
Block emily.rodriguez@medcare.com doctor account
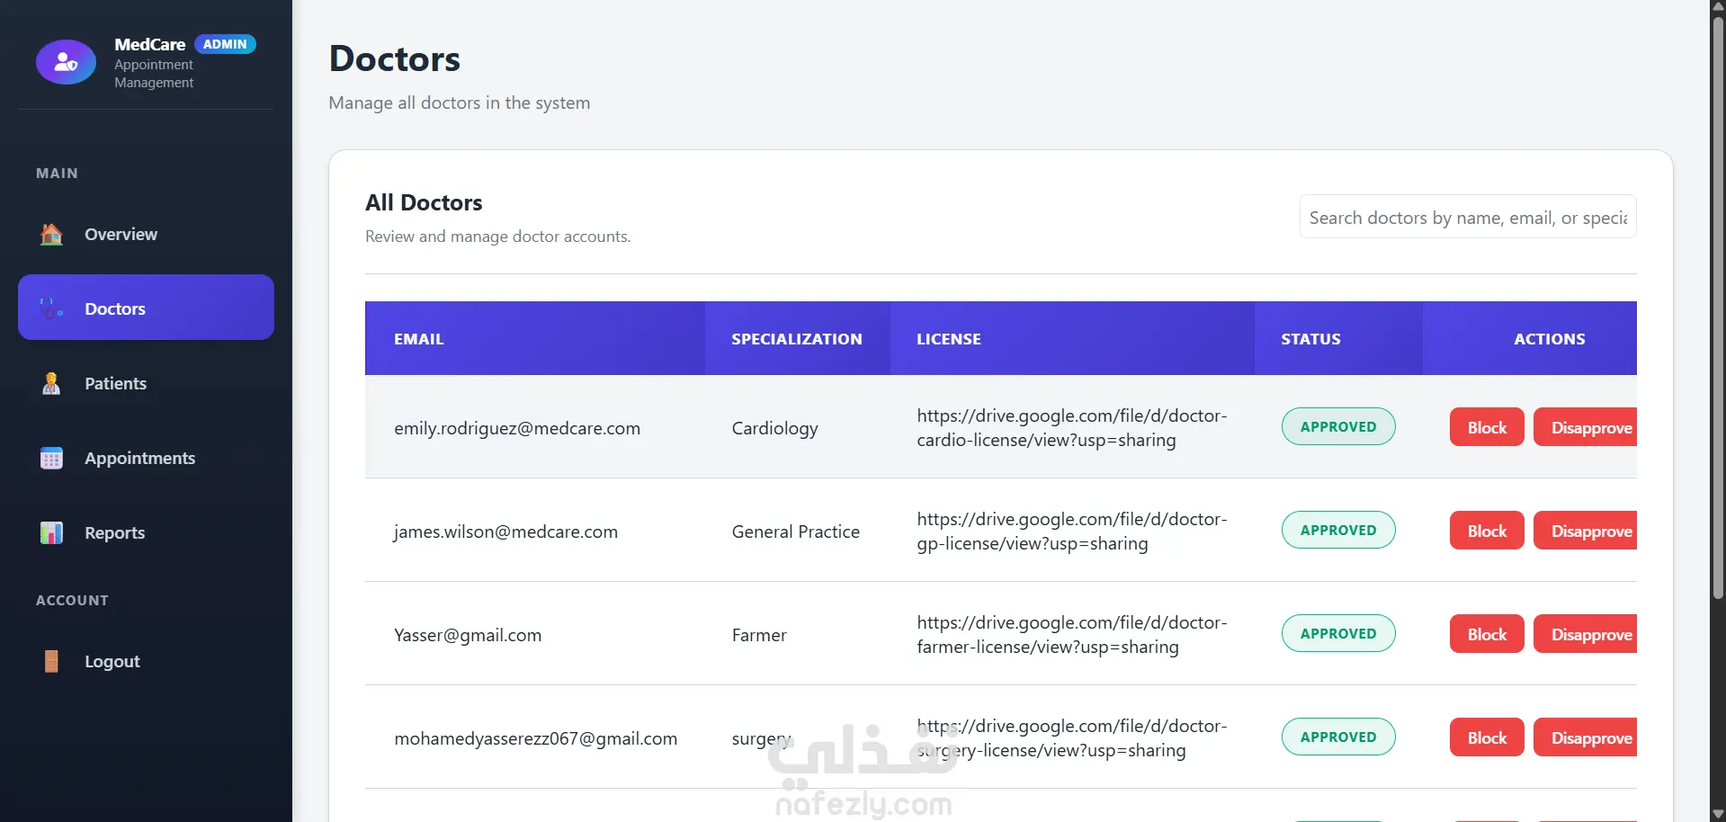click(1486, 427)
